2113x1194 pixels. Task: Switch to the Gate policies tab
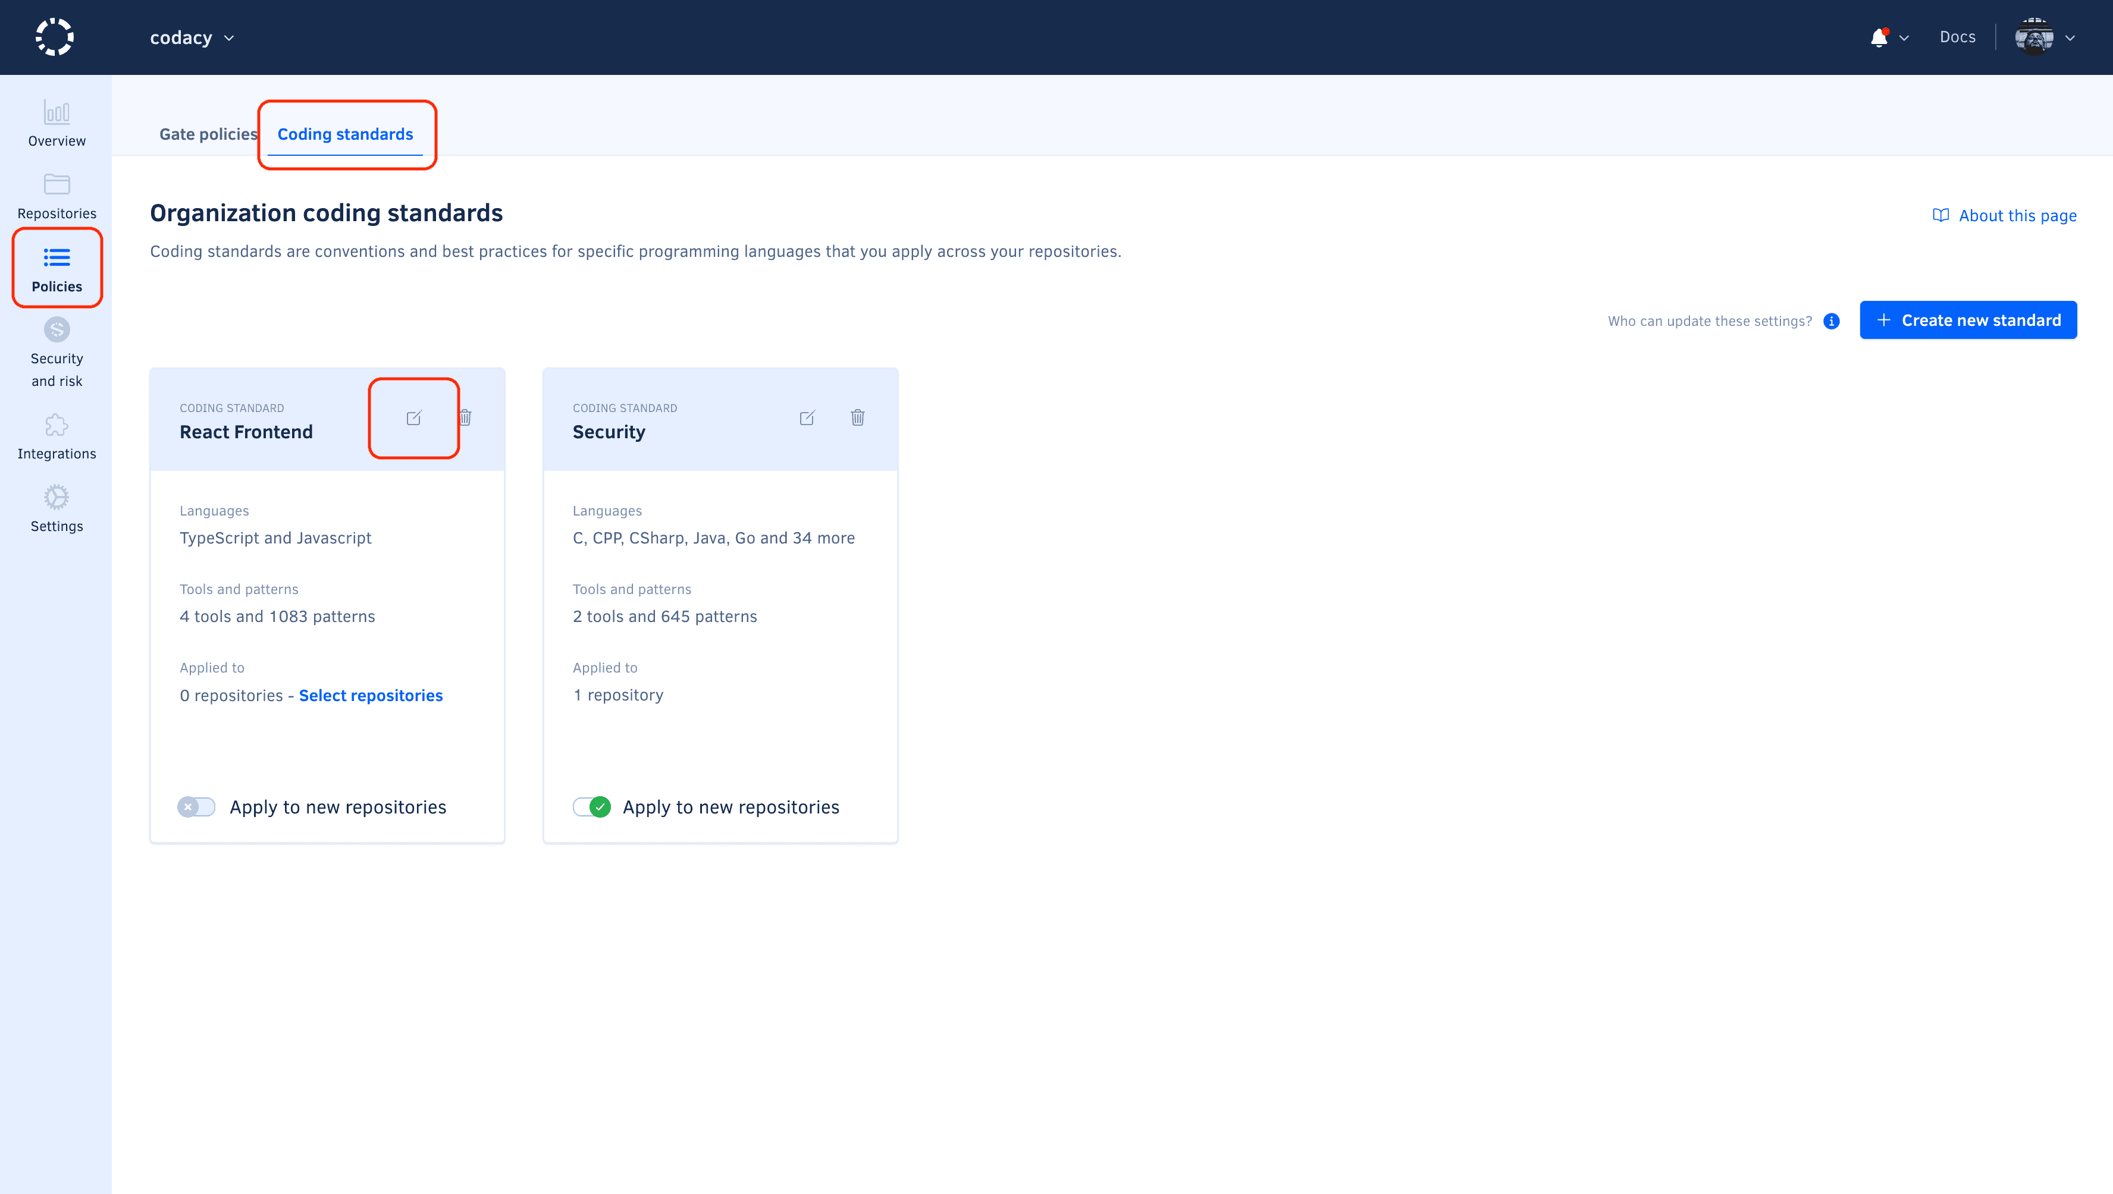208,134
